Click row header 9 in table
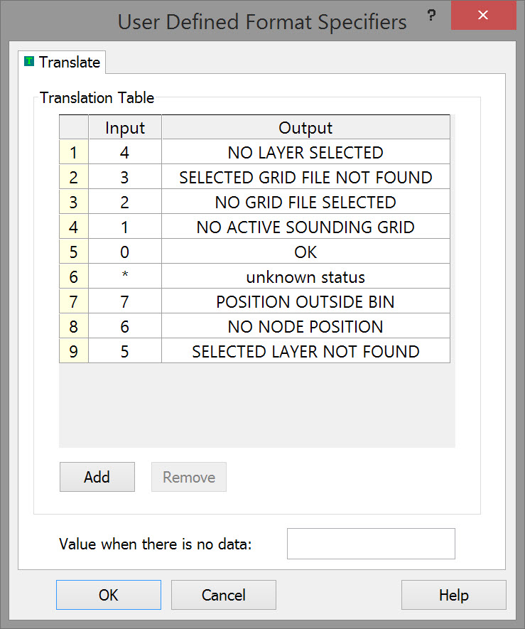Viewport: 525px width, 629px height. (74, 351)
